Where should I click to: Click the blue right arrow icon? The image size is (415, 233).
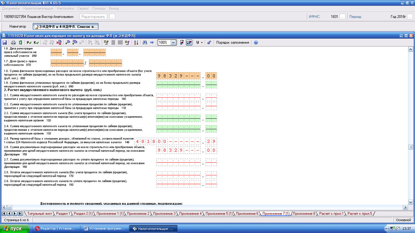152,42
